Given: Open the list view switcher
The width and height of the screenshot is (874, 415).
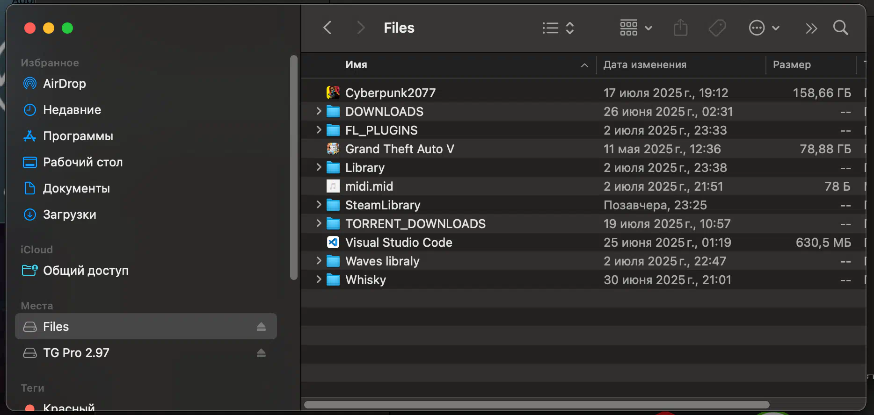Looking at the screenshot, I should [558, 28].
